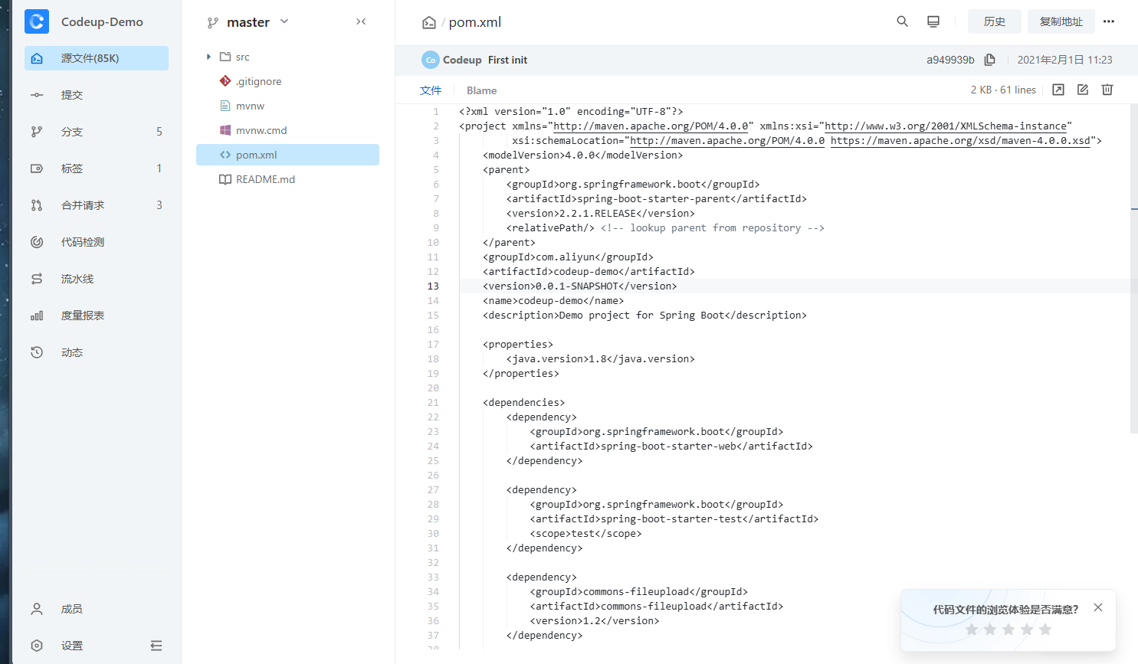Screen dimensions: 1138x664
Task: Collapse sidebar with the menu fold icon
Action: tap(156, 646)
